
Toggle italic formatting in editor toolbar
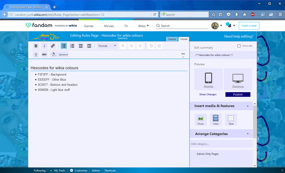coord(45,46)
